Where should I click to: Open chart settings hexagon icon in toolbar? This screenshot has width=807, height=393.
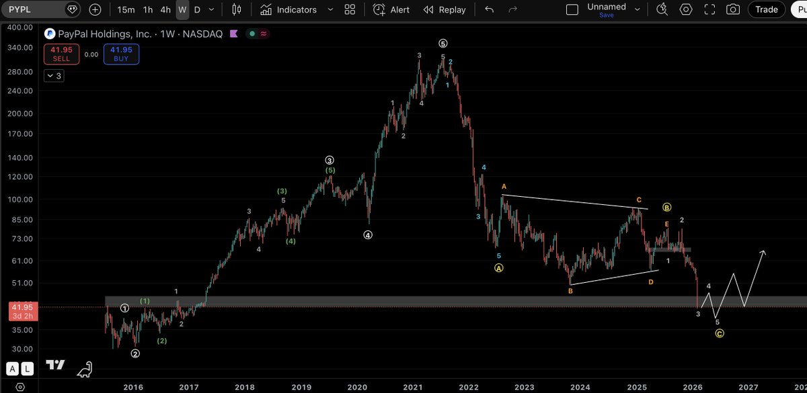point(686,9)
